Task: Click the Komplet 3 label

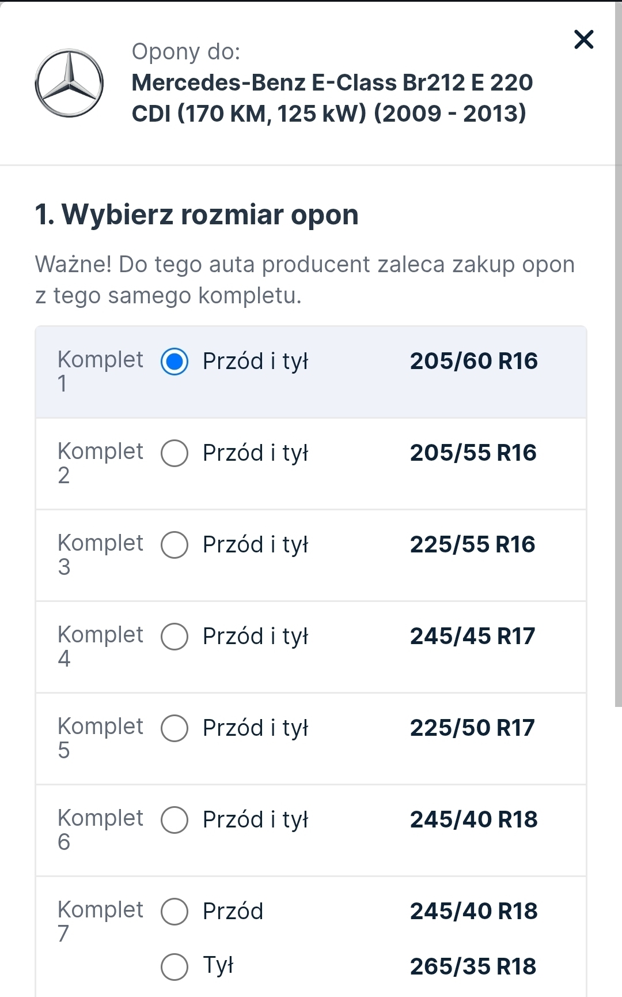Action: point(100,554)
